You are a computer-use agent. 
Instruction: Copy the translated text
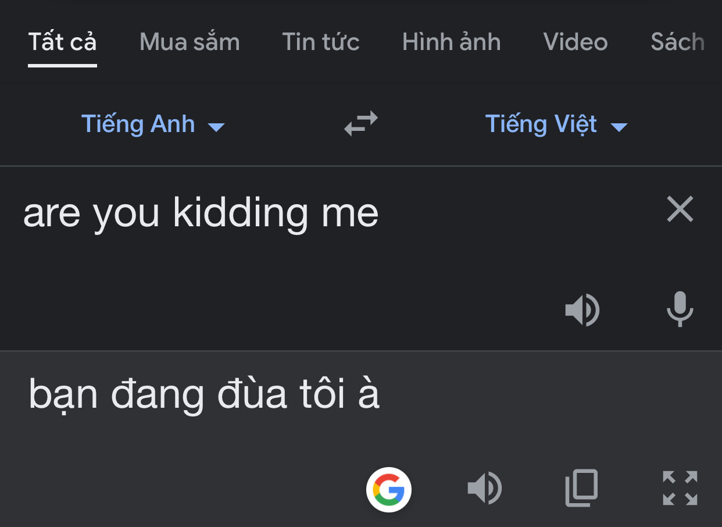[581, 488]
